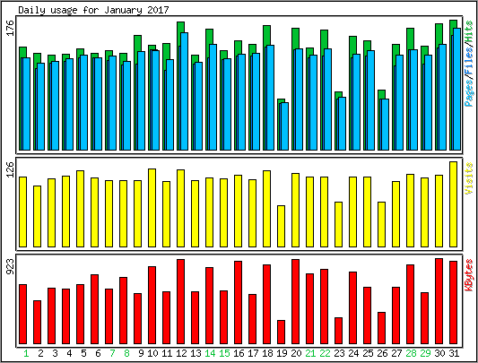Select the red KBytes bar for day 26
Viewport: 478px width, 363px height.
point(381,328)
